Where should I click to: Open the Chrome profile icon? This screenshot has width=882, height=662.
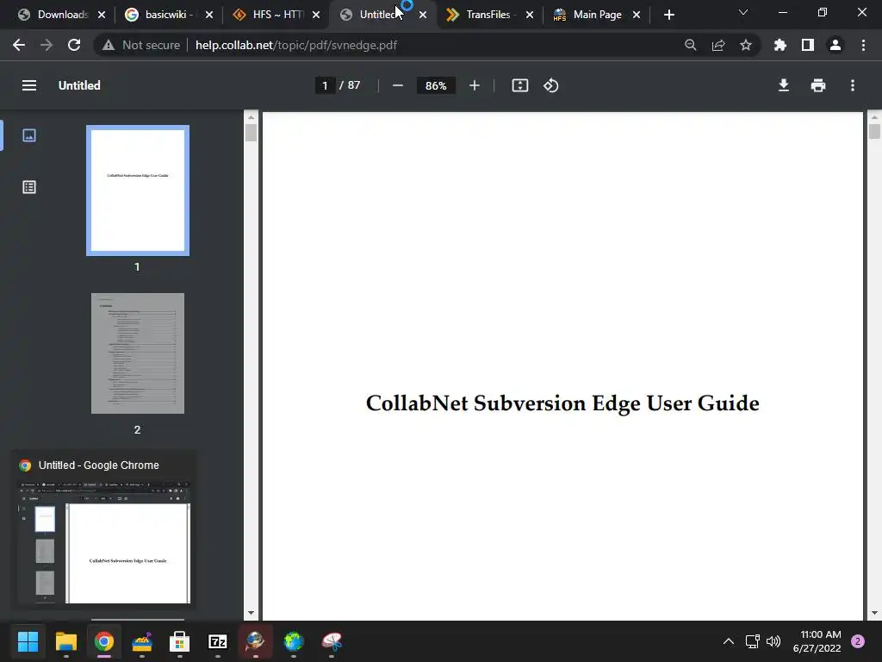(x=835, y=45)
